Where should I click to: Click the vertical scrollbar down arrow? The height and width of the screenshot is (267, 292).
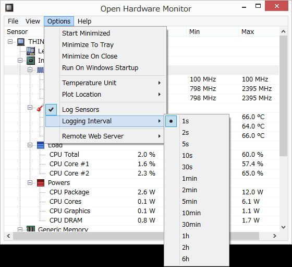tap(284, 227)
